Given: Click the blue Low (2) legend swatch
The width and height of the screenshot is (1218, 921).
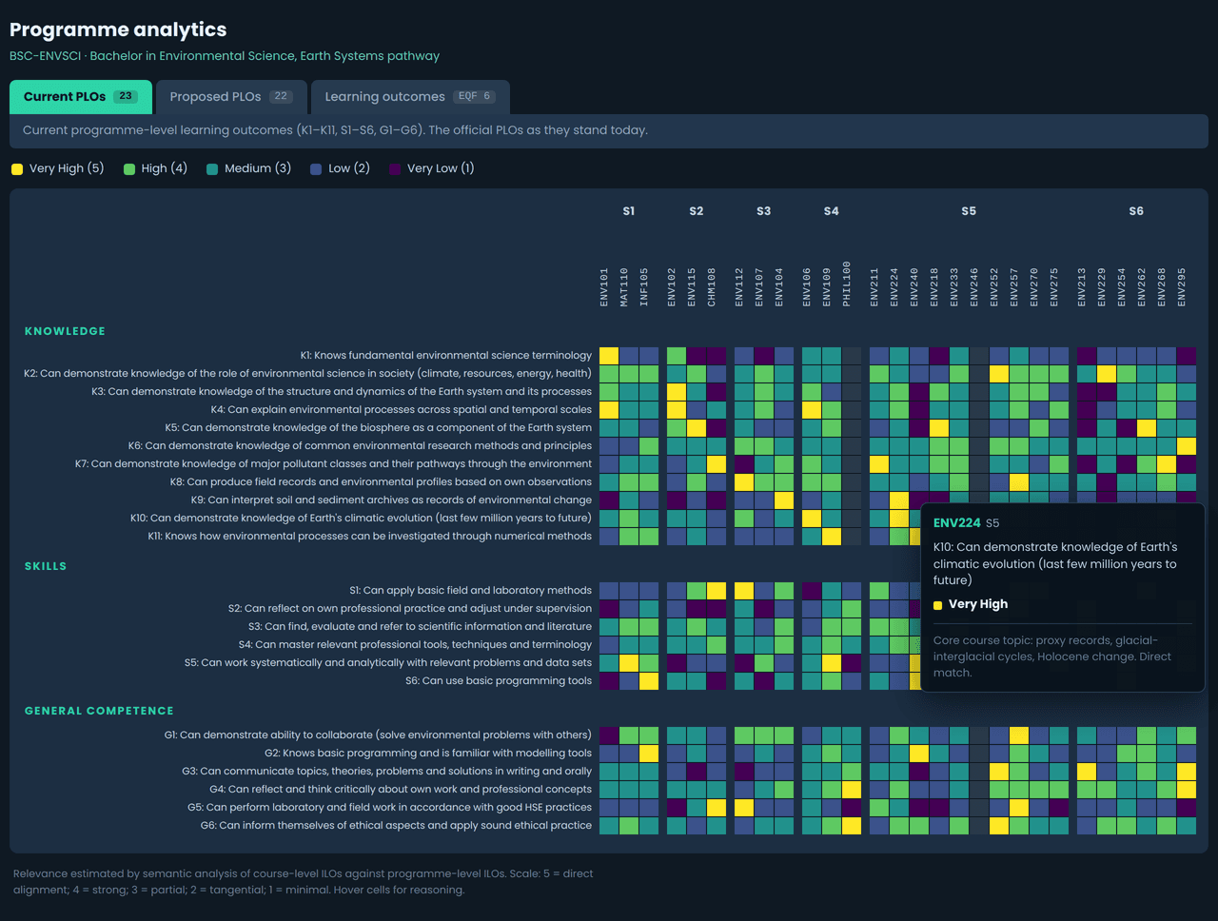Looking at the screenshot, I should click(316, 169).
